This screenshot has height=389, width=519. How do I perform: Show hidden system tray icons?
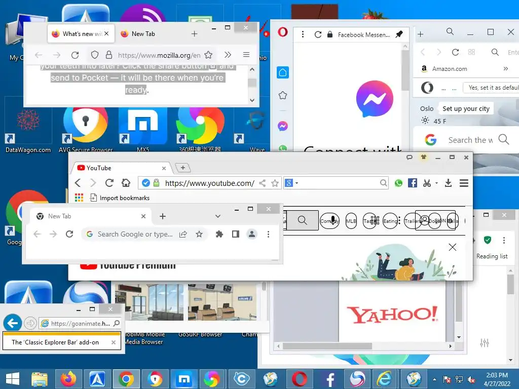tap(434, 379)
